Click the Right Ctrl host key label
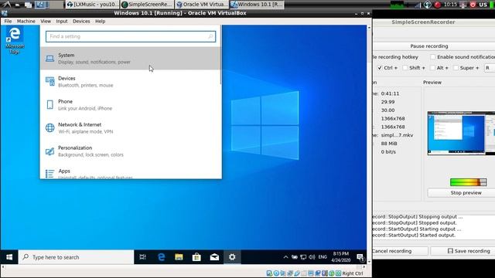The width and height of the screenshot is (495, 278). tap(353, 273)
